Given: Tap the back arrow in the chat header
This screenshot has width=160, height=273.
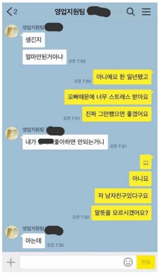Looking at the screenshot, I should pos(10,12).
